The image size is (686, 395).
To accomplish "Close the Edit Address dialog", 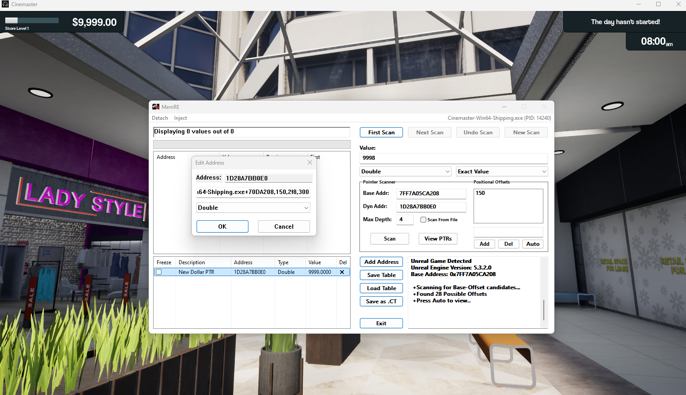I will (310, 162).
